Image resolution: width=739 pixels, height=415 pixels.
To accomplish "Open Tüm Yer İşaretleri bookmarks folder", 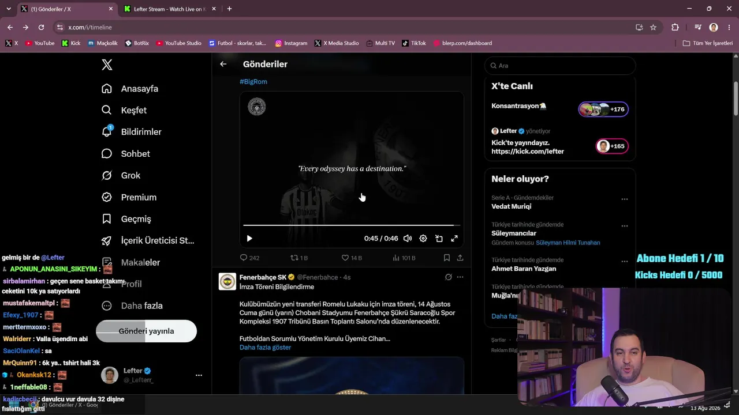I will click(x=707, y=43).
